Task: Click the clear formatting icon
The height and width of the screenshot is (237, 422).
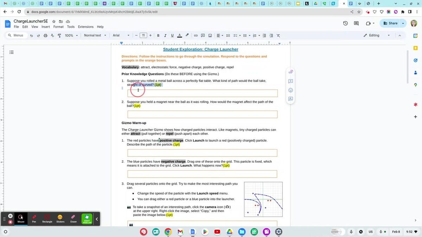Action: click(x=279, y=36)
